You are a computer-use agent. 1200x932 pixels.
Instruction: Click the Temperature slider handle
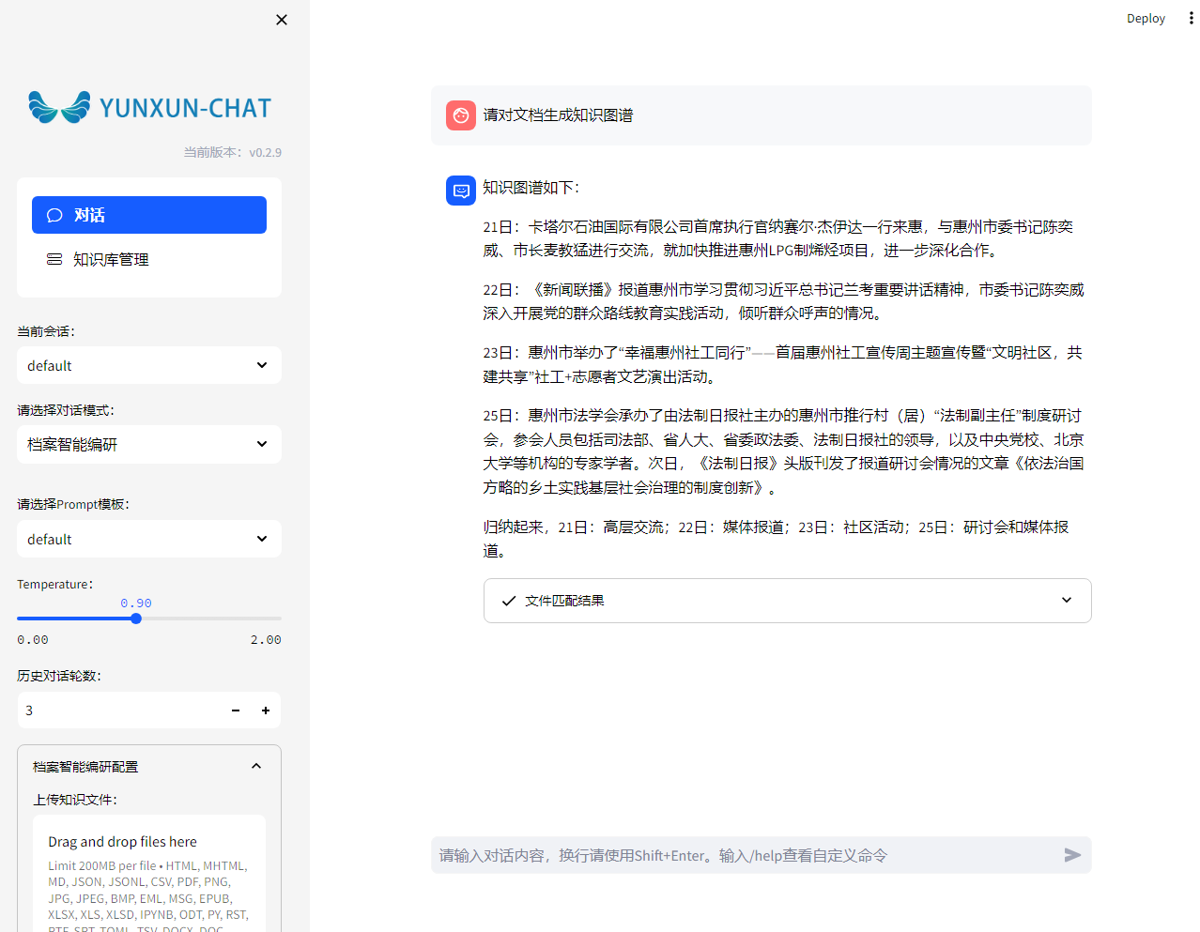click(x=136, y=619)
